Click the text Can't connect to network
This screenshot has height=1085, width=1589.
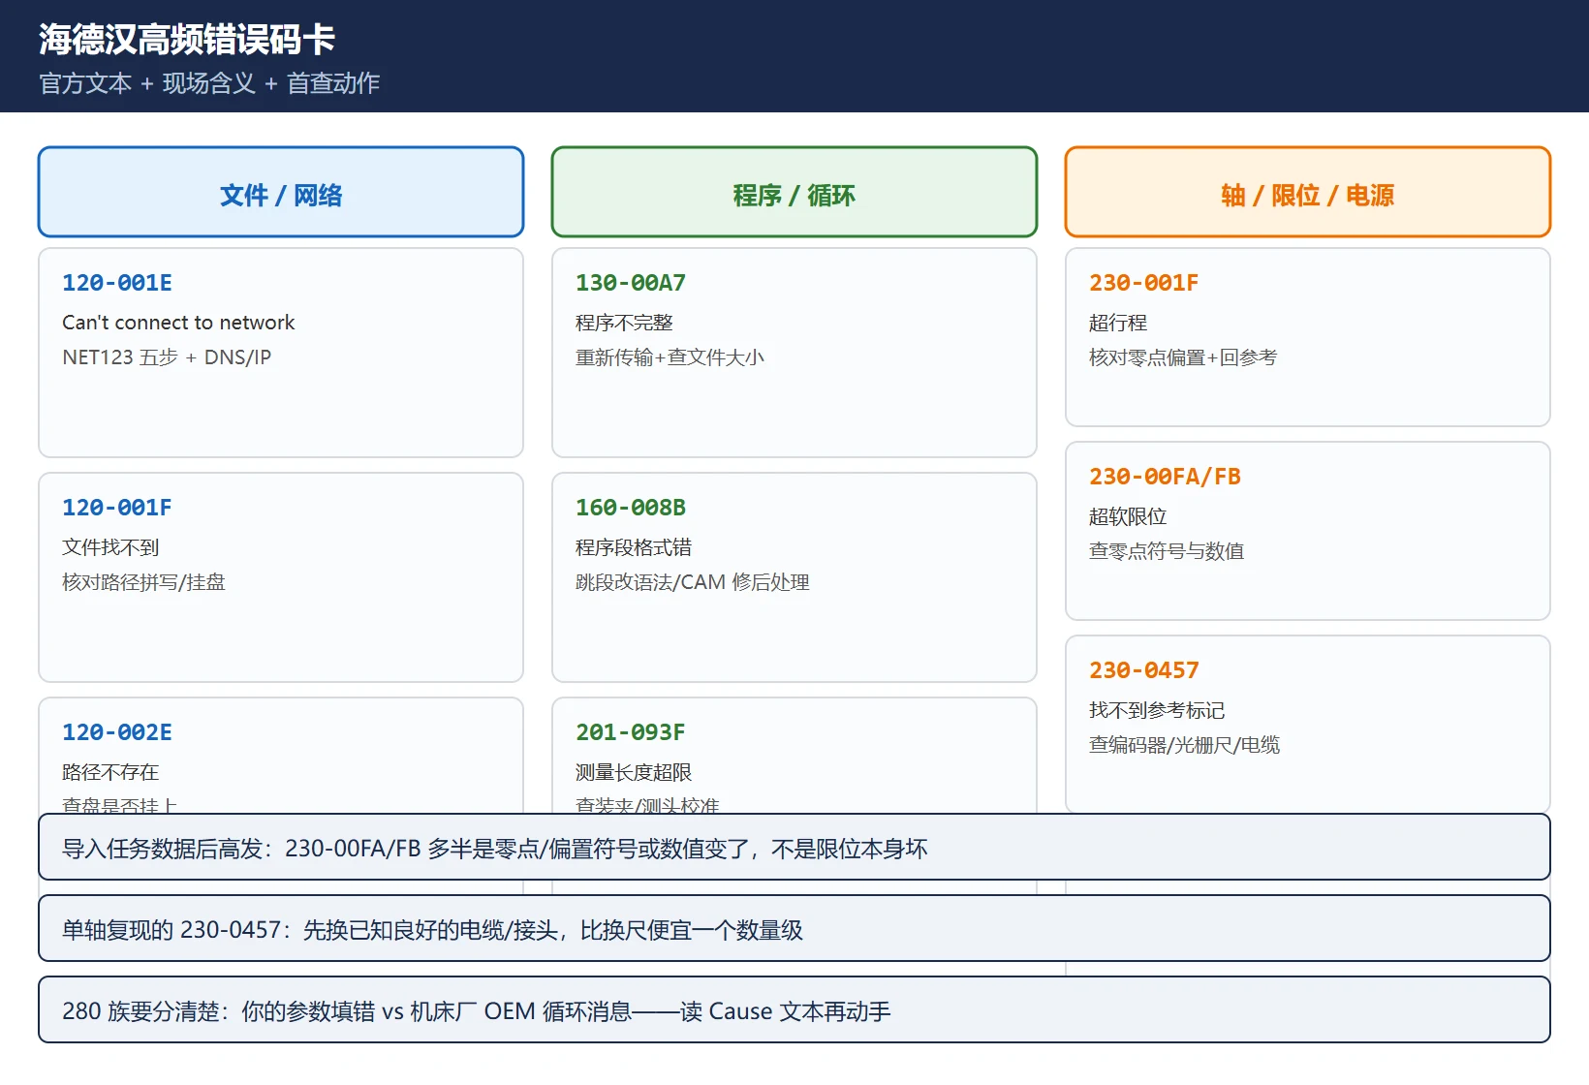coord(178,323)
